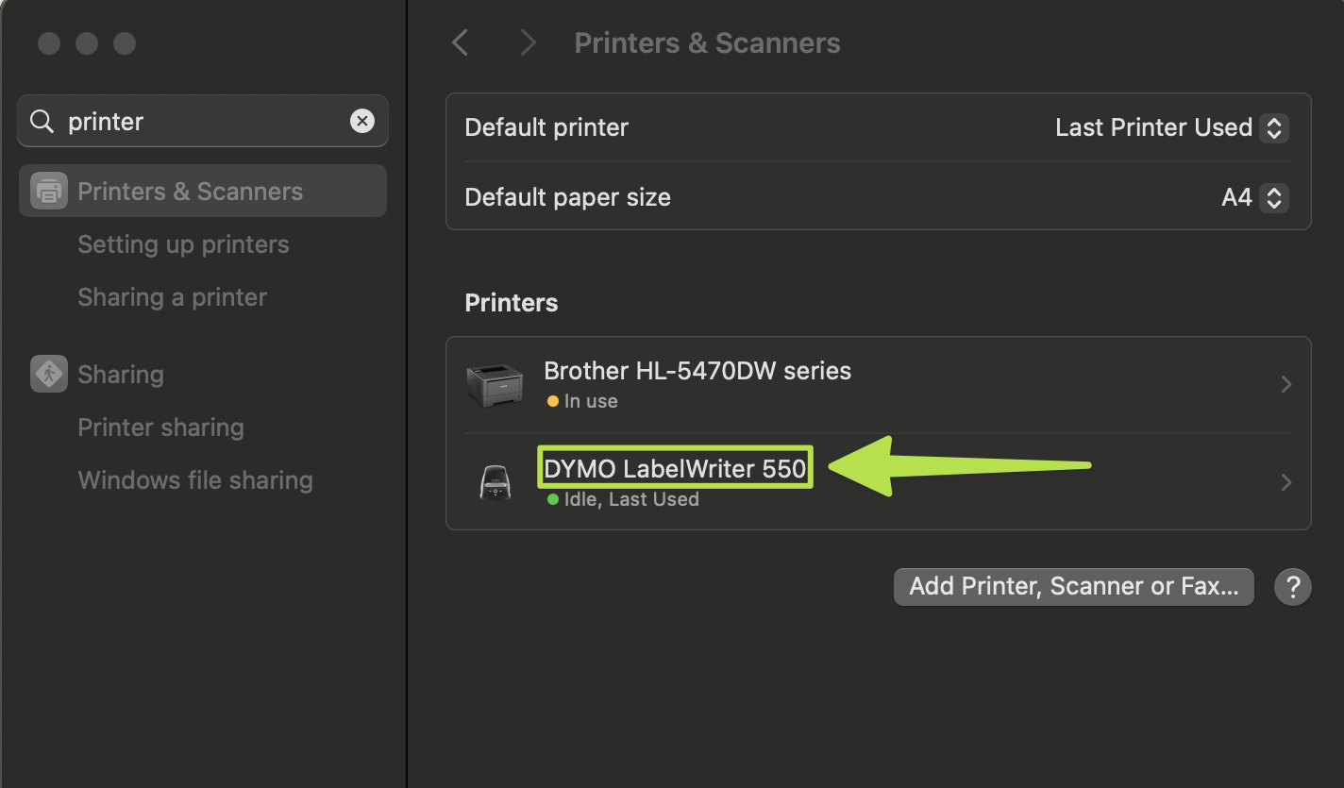The height and width of the screenshot is (788, 1344).
Task: Click Add Printer, Scanner or Fax button
Action: [1073, 586]
